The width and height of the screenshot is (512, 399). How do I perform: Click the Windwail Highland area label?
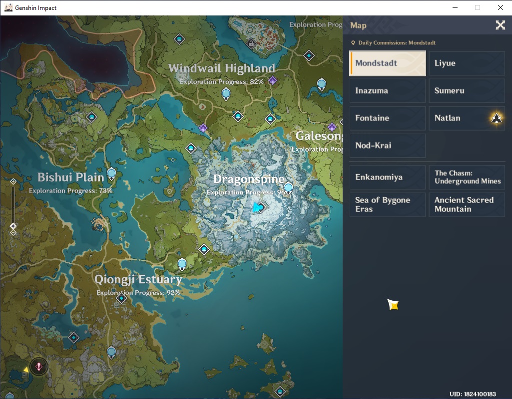coord(221,68)
